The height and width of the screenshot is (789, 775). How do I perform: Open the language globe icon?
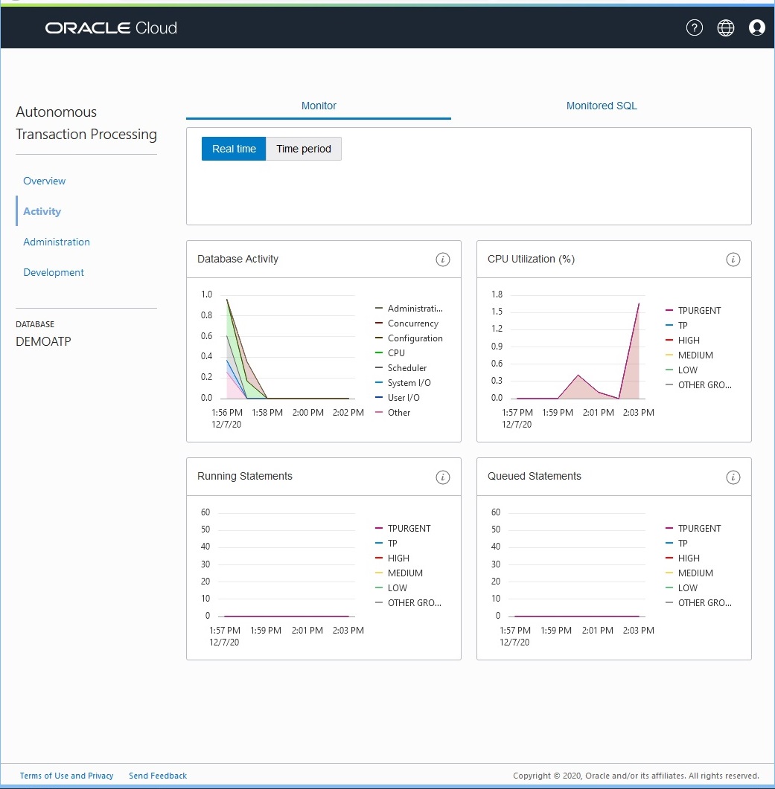pyautogui.click(x=726, y=28)
